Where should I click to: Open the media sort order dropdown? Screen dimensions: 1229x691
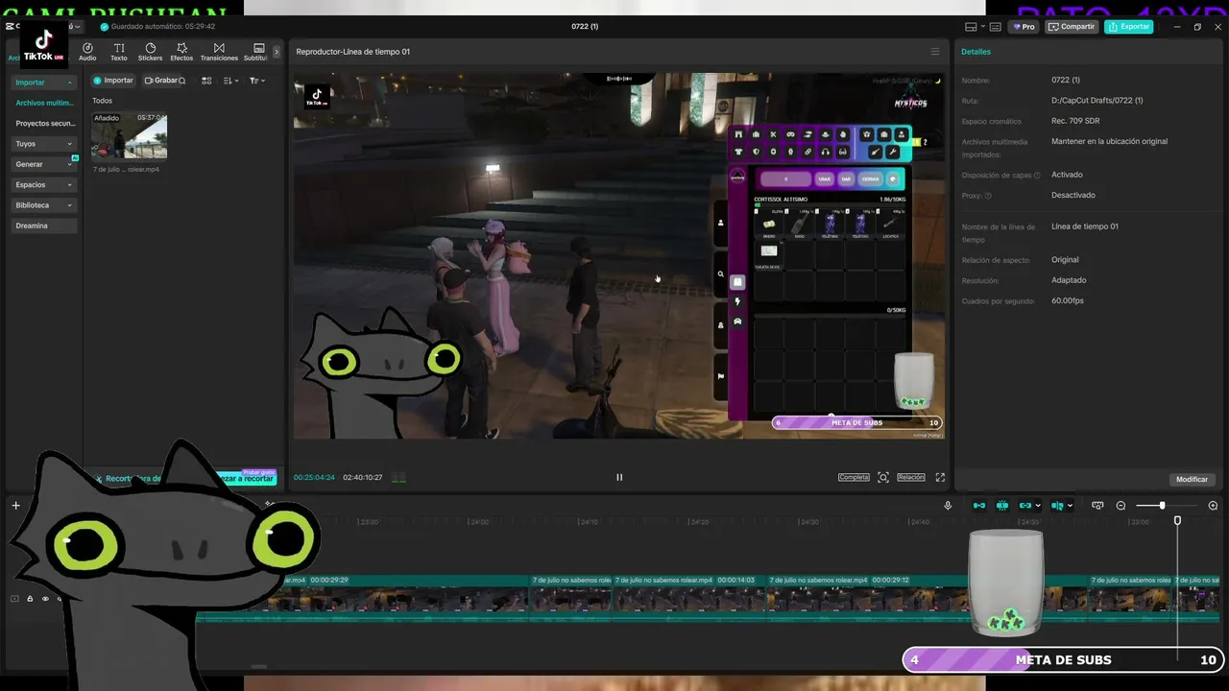point(230,81)
